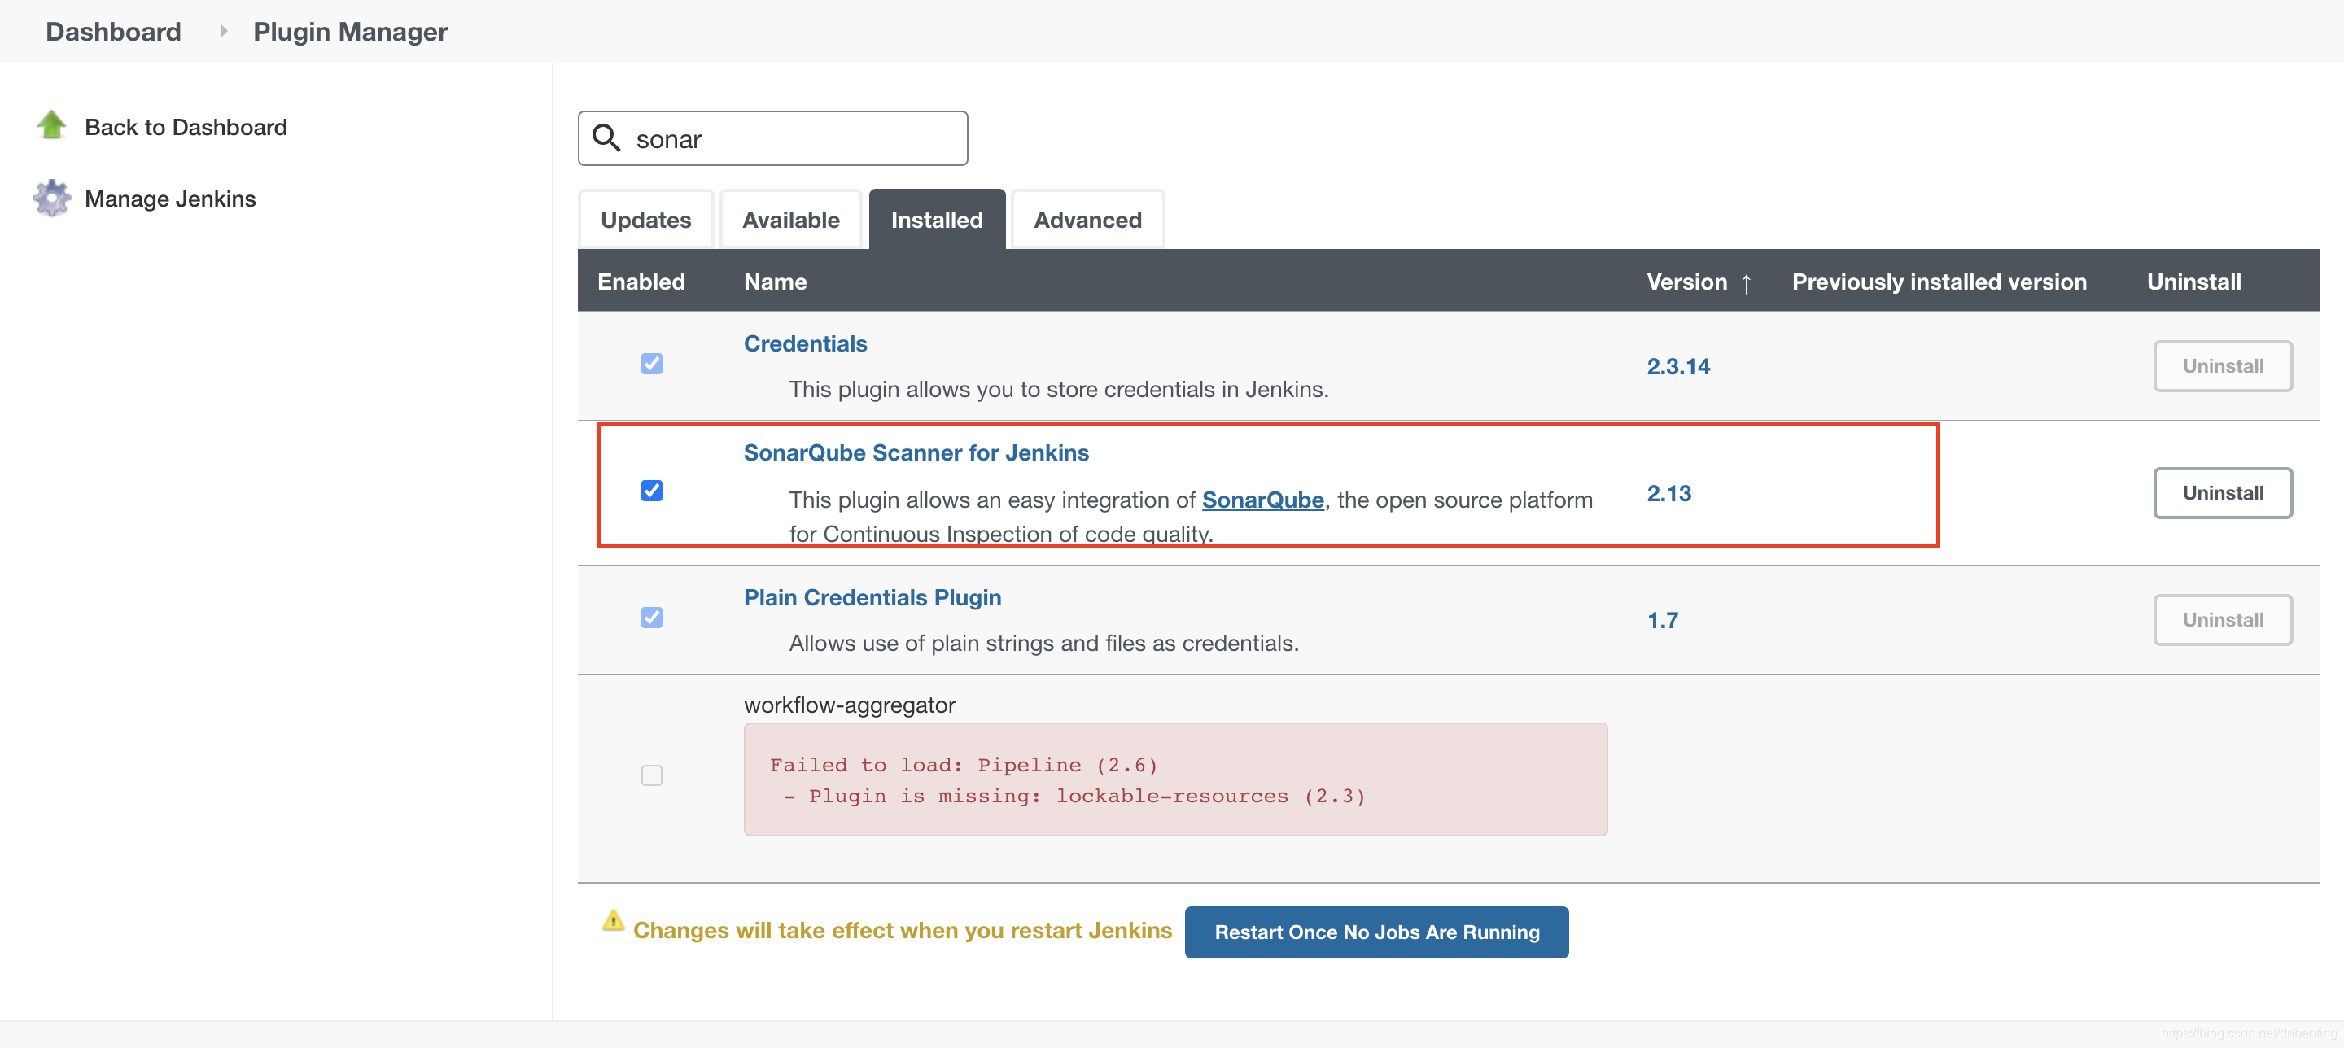Viewport: 2344px width, 1048px height.
Task: Click the missing lockable-resources error line
Action: (1074, 796)
